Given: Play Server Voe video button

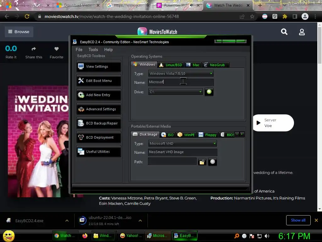Looking at the screenshot, I should [x=273, y=123].
